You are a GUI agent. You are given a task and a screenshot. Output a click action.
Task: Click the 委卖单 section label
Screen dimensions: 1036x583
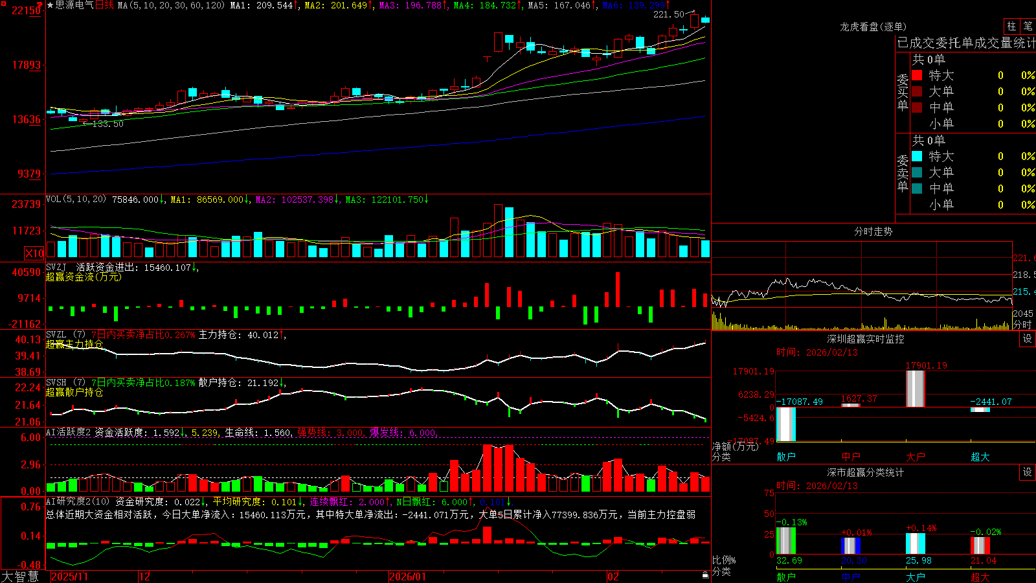click(903, 174)
